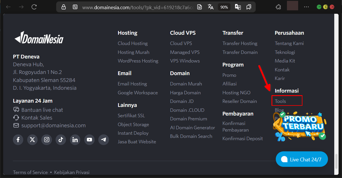Open the X (Twitter) social icon

(32, 140)
